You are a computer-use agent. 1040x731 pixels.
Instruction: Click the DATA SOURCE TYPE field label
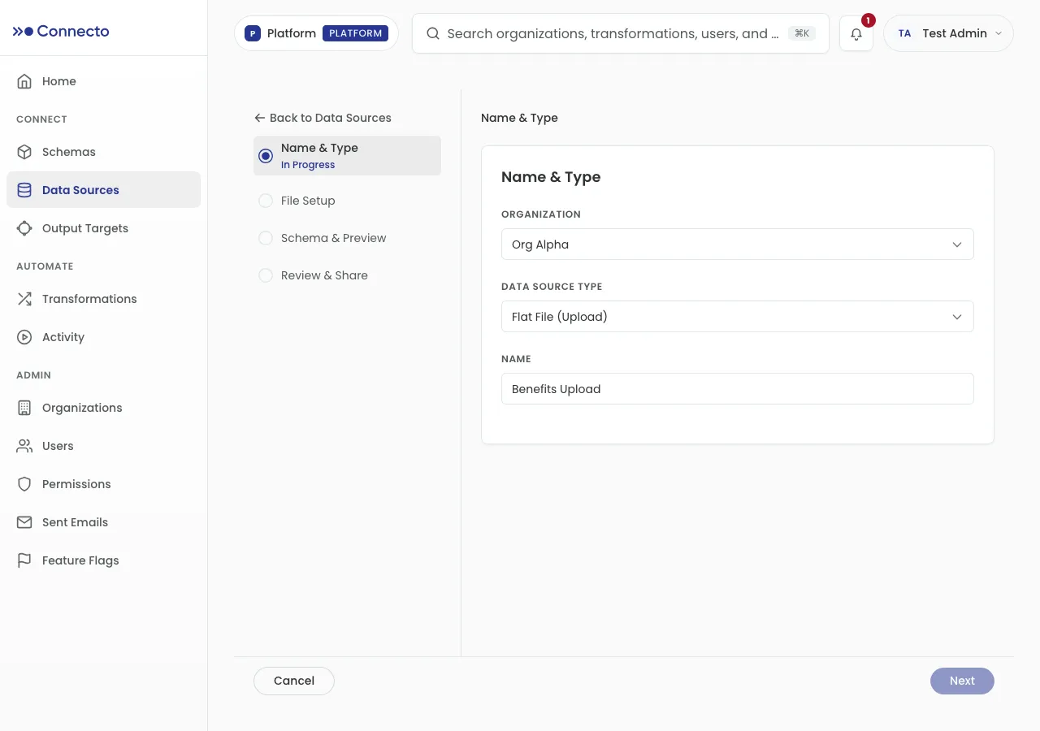(x=552, y=287)
